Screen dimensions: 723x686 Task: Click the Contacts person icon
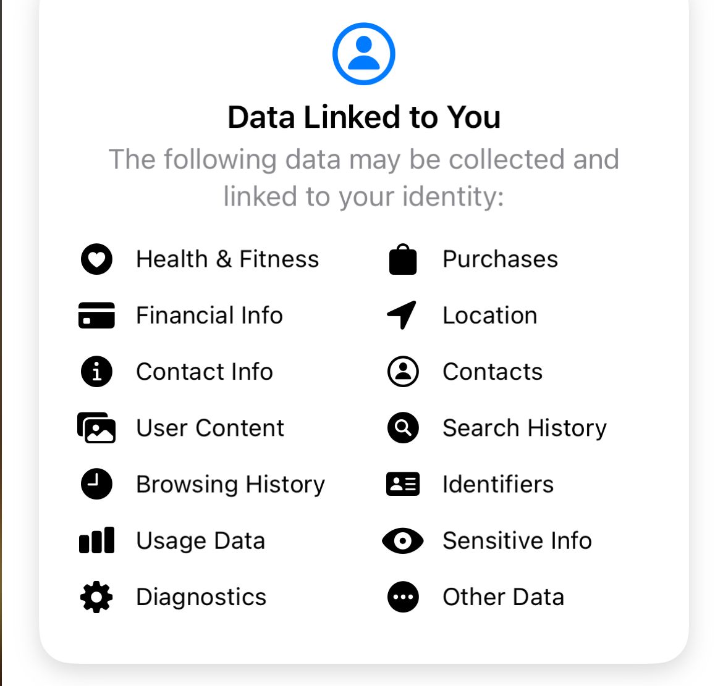click(402, 372)
